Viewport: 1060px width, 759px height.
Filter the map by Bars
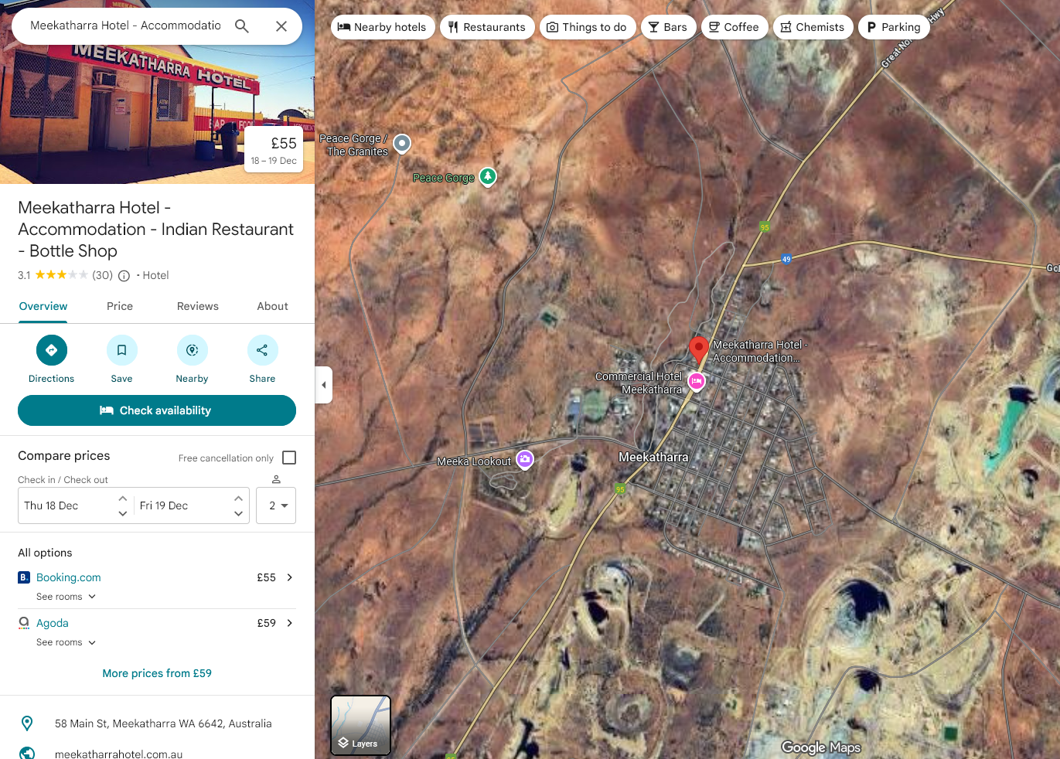[669, 27]
